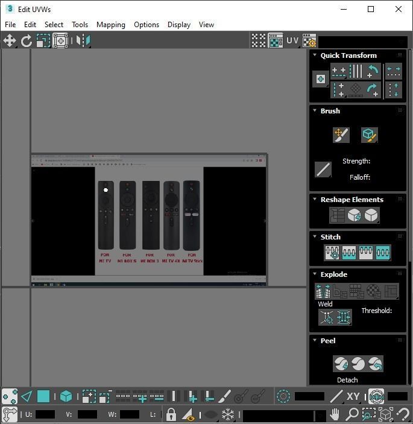
Task: Click the Freeze Selected snowflake icon
Action: point(228,414)
